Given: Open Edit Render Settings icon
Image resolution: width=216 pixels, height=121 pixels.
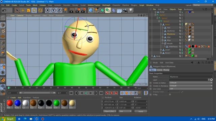Looking at the screenshot, I should 84,10.
